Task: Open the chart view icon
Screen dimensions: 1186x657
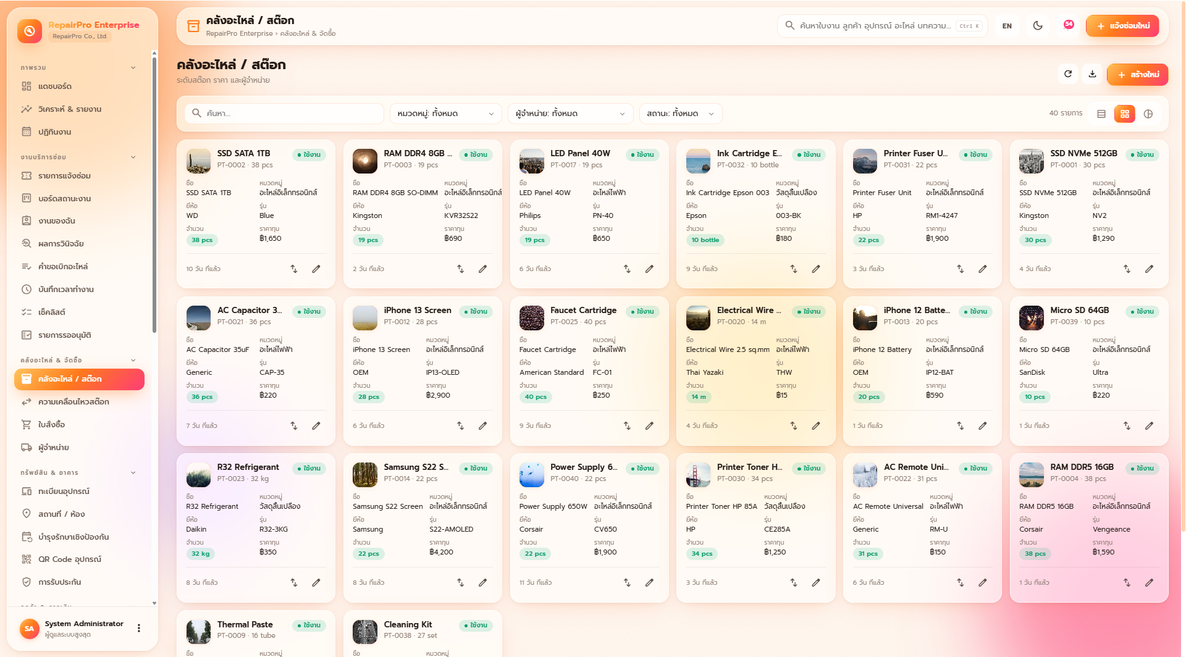Action: pyautogui.click(x=1148, y=114)
